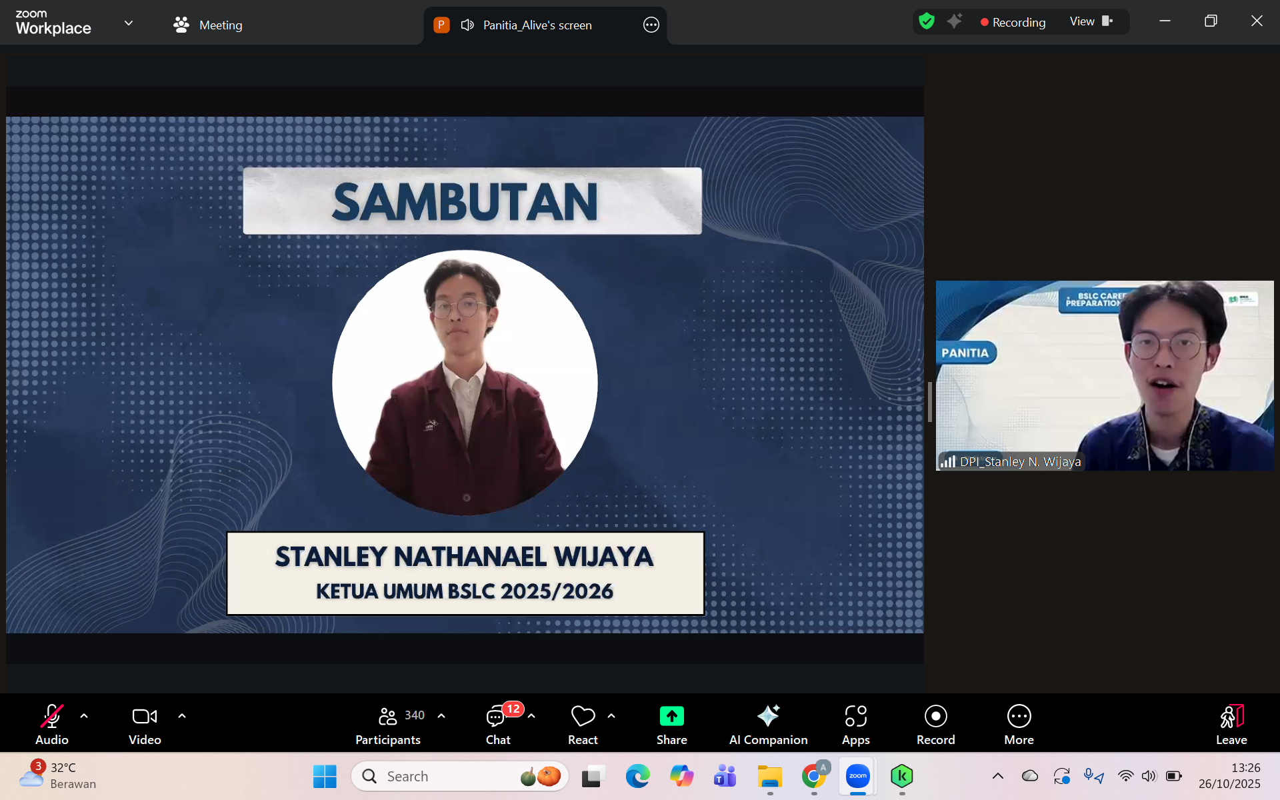Screen dimensions: 1280x800
Task: Expand video options chevron next to Video
Action: coord(182,716)
